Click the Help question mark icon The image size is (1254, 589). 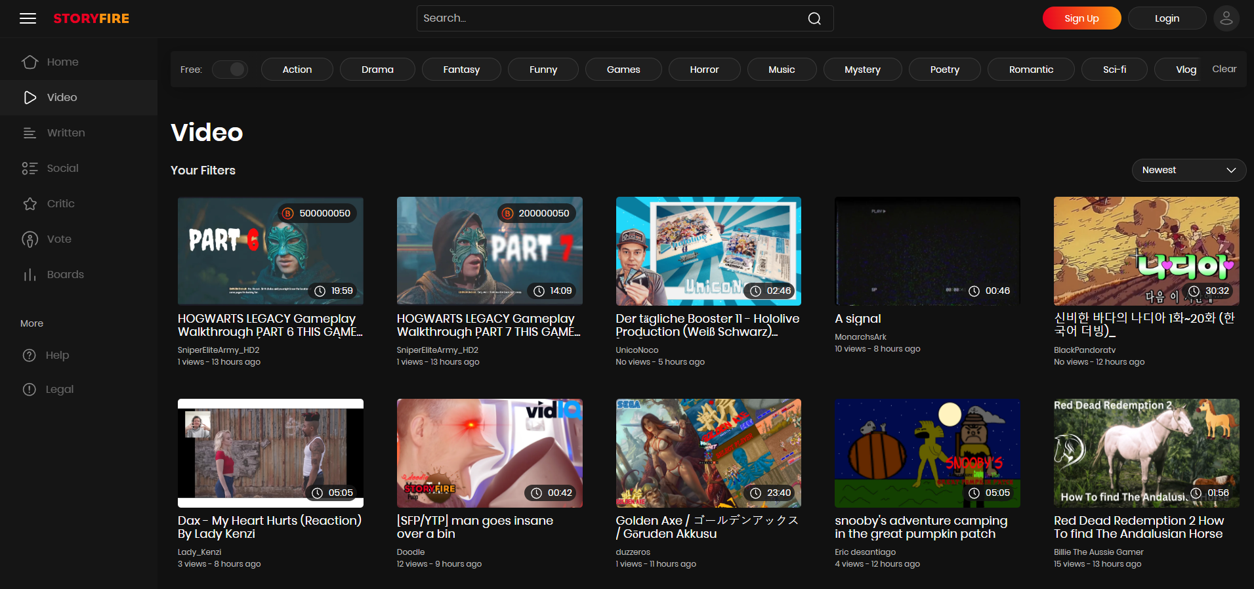click(x=30, y=355)
